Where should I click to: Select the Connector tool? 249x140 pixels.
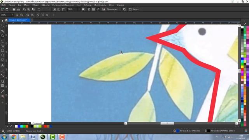3,76
